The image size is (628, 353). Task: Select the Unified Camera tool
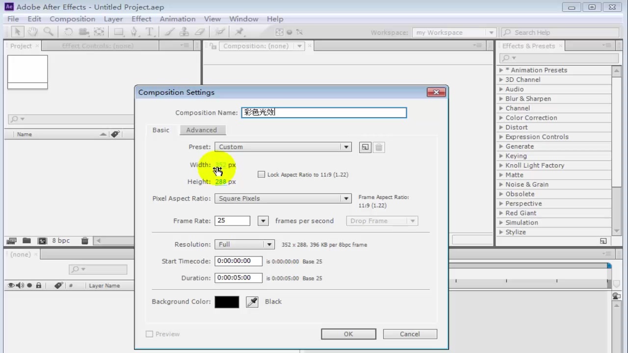coord(83,32)
